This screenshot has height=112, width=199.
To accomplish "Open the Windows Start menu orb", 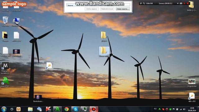I will point(4,109).
